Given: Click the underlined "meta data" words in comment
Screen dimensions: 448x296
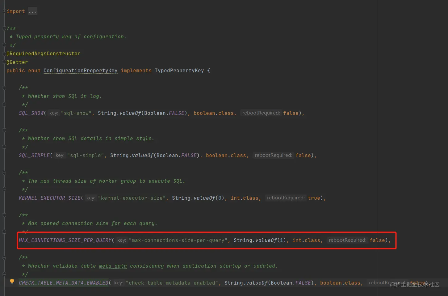Looking at the screenshot, I should pyautogui.click(x=113, y=266).
